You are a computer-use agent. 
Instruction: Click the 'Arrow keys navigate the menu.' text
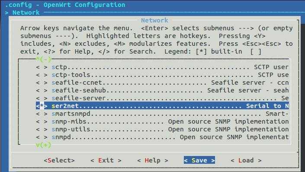77,28
